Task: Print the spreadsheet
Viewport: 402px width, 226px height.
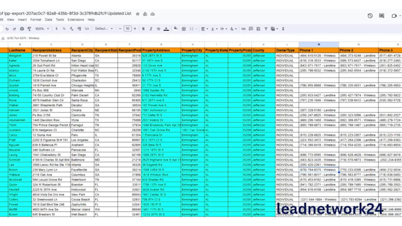Action: [22, 29]
